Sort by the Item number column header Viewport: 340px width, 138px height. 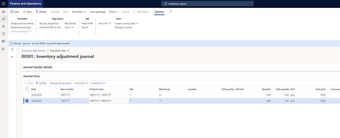pyautogui.click(x=67, y=89)
